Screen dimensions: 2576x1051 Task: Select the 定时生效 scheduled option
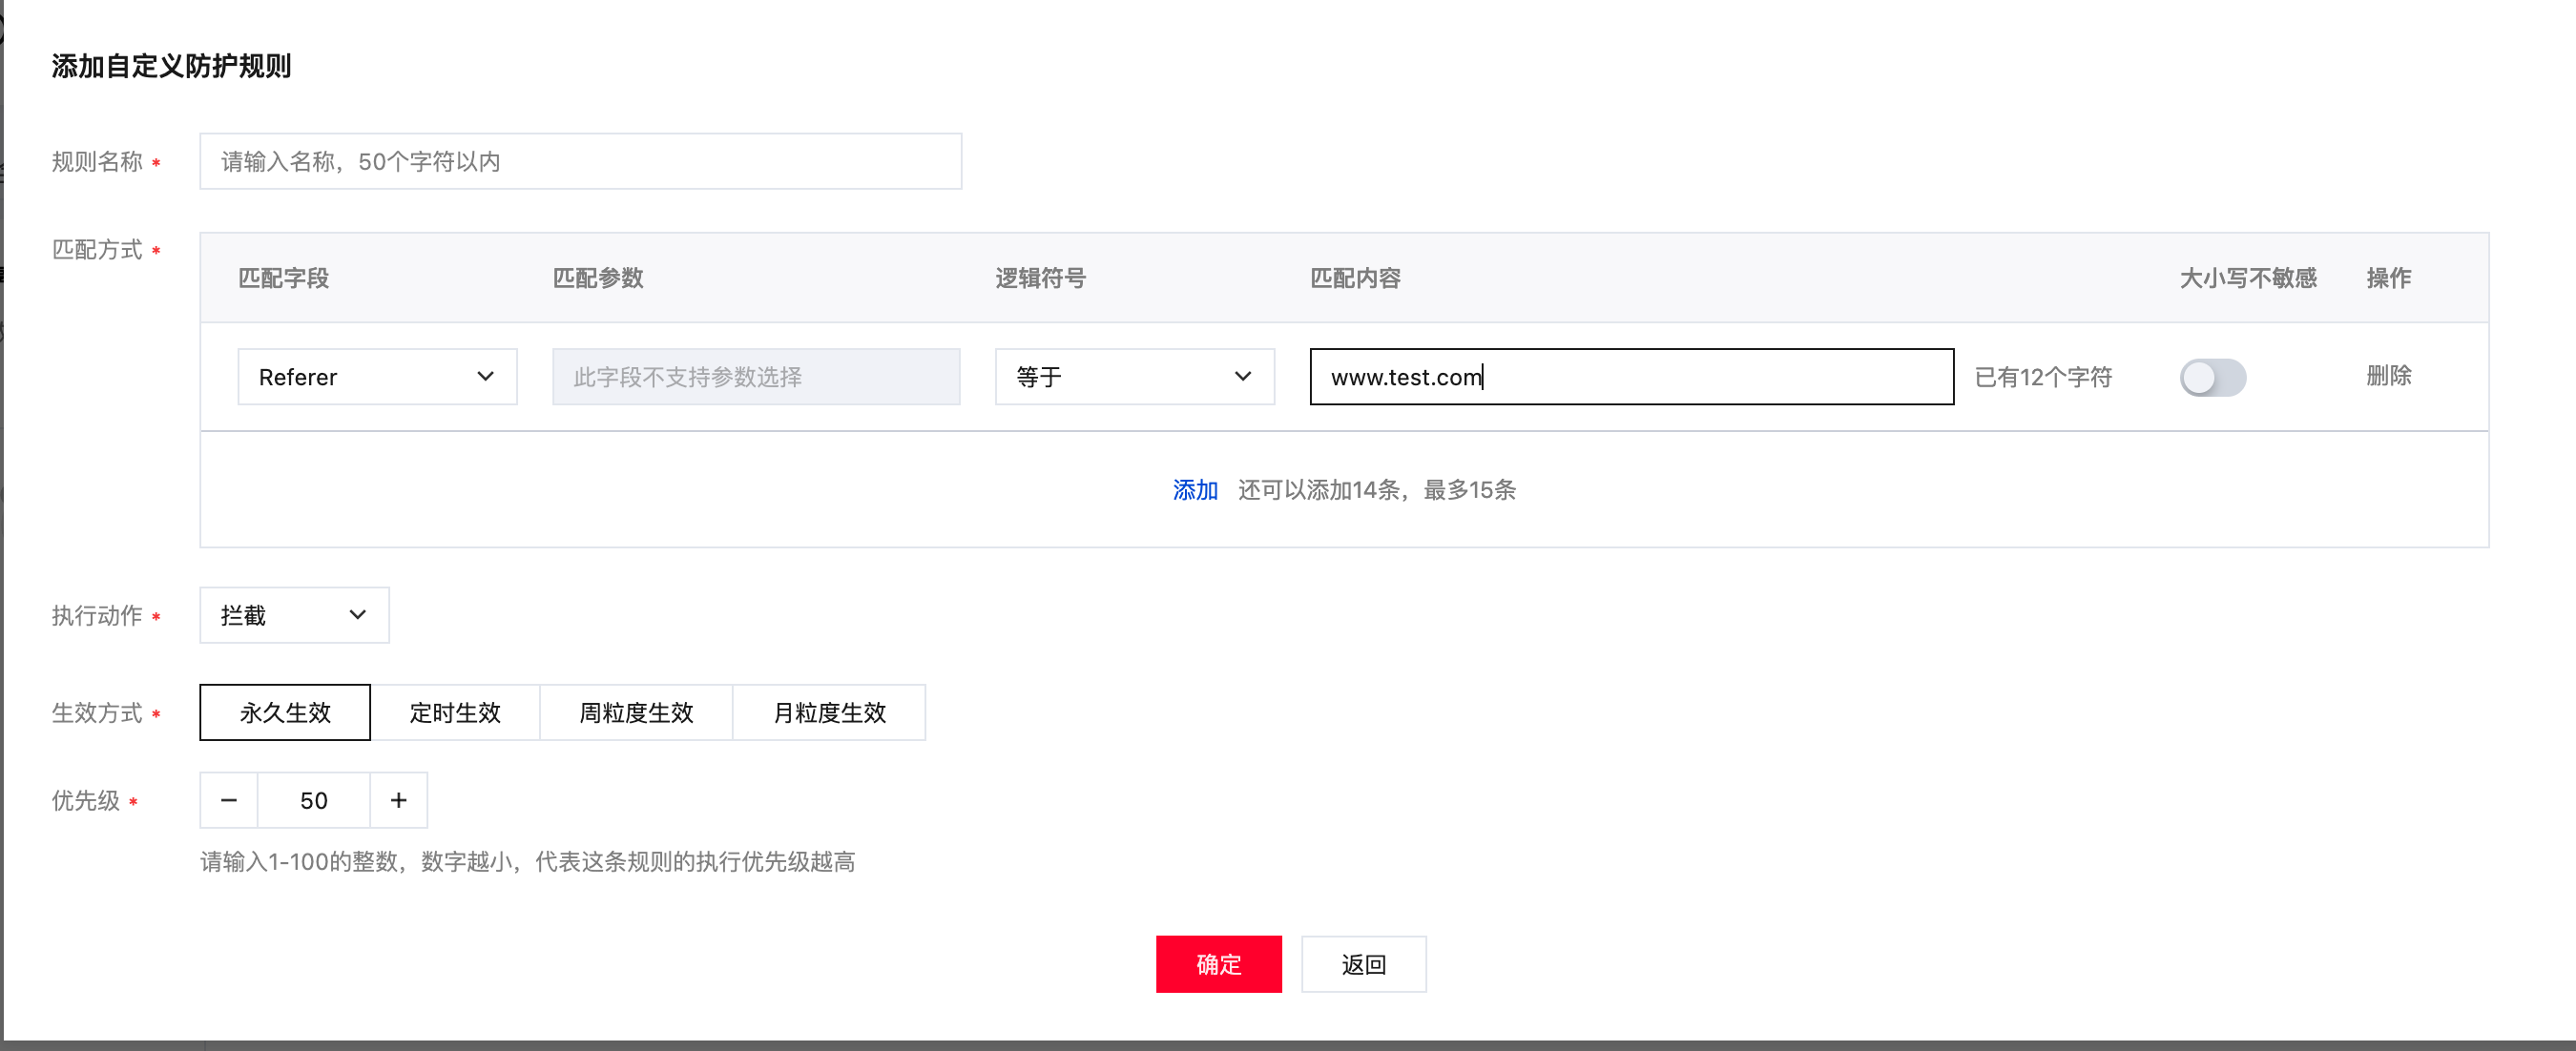[x=455, y=712]
